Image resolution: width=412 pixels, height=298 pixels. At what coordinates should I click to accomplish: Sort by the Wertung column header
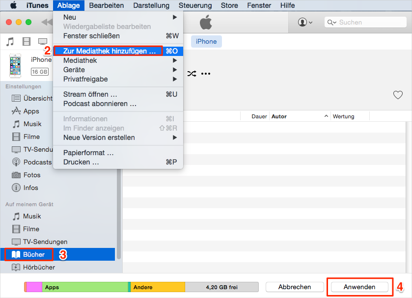[350, 116]
